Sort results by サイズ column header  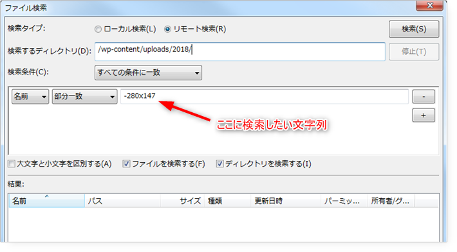click(x=182, y=201)
